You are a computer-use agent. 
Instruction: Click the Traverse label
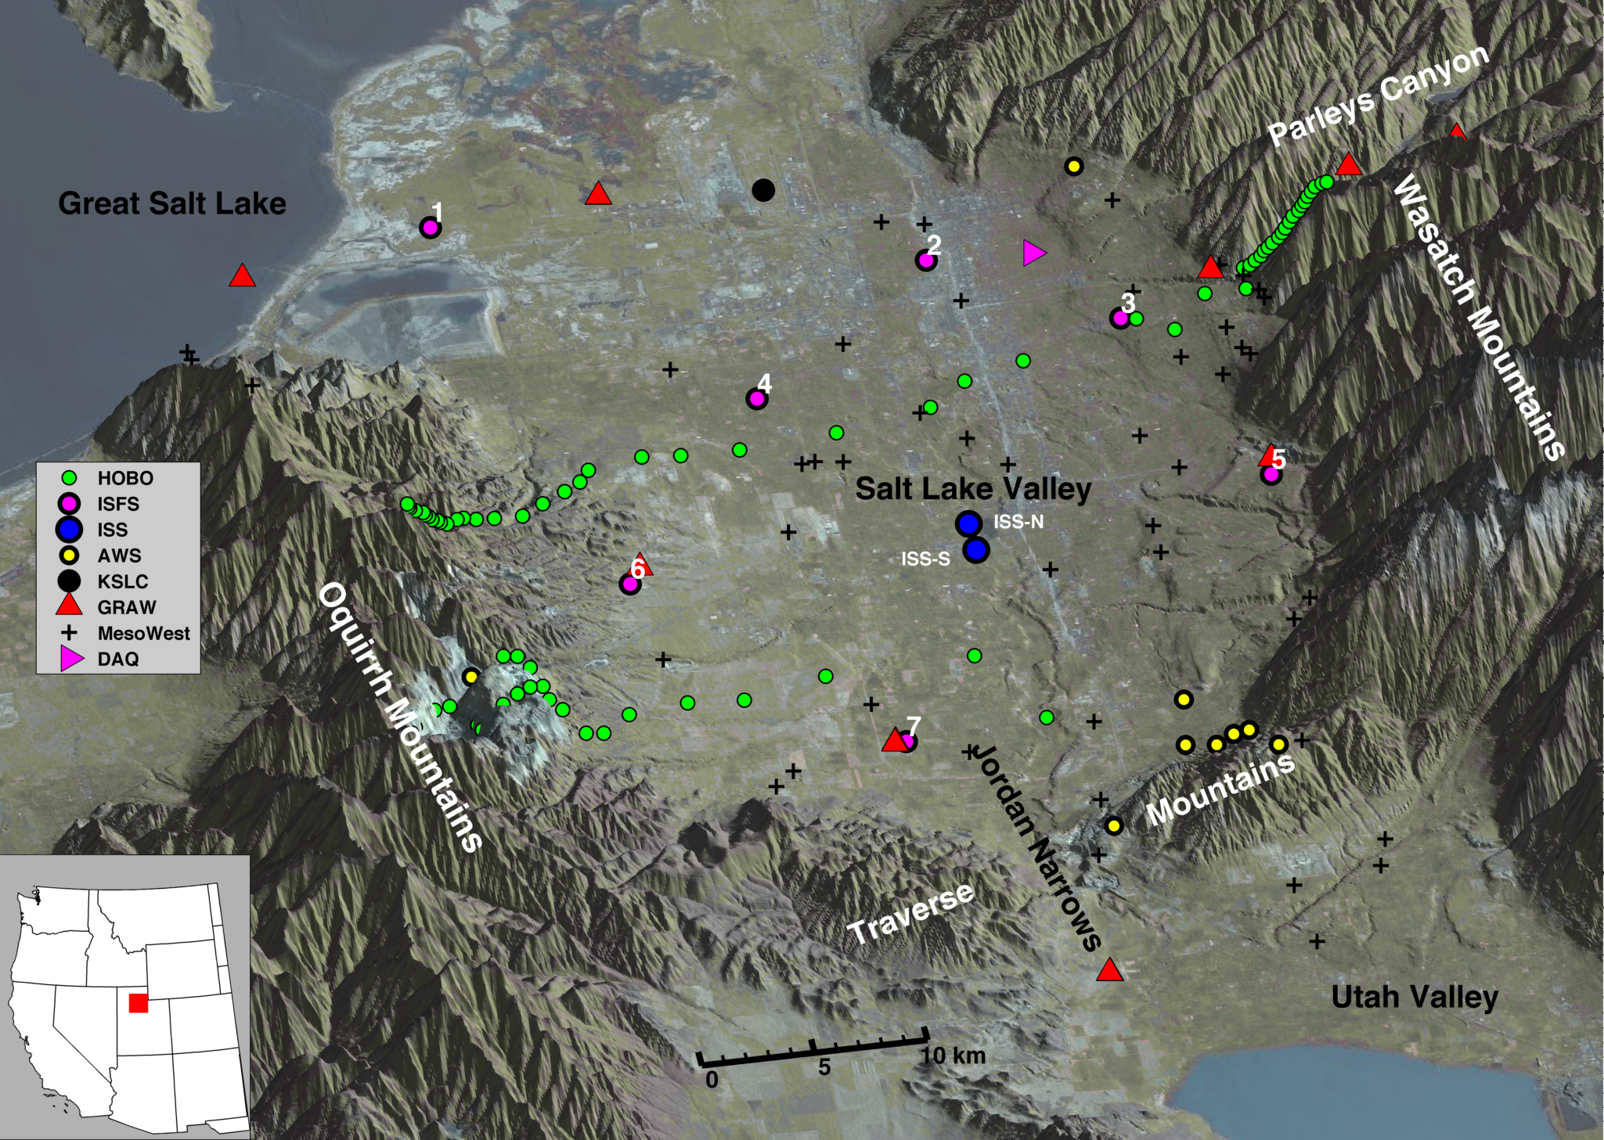911,913
